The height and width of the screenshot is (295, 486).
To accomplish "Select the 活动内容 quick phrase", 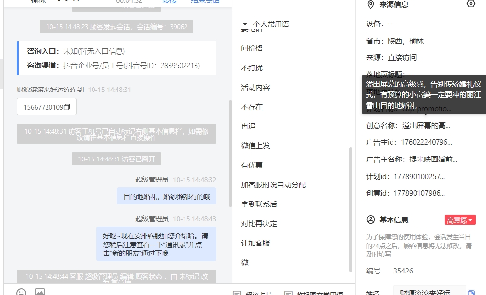I will [x=255, y=88].
